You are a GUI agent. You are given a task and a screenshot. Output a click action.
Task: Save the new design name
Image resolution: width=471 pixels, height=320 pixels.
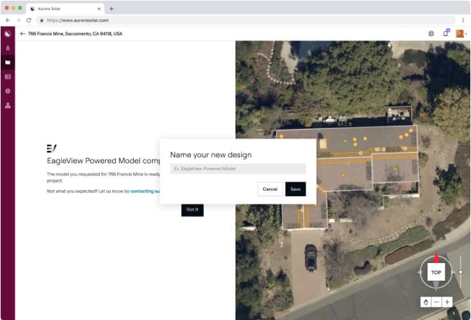tap(296, 189)
